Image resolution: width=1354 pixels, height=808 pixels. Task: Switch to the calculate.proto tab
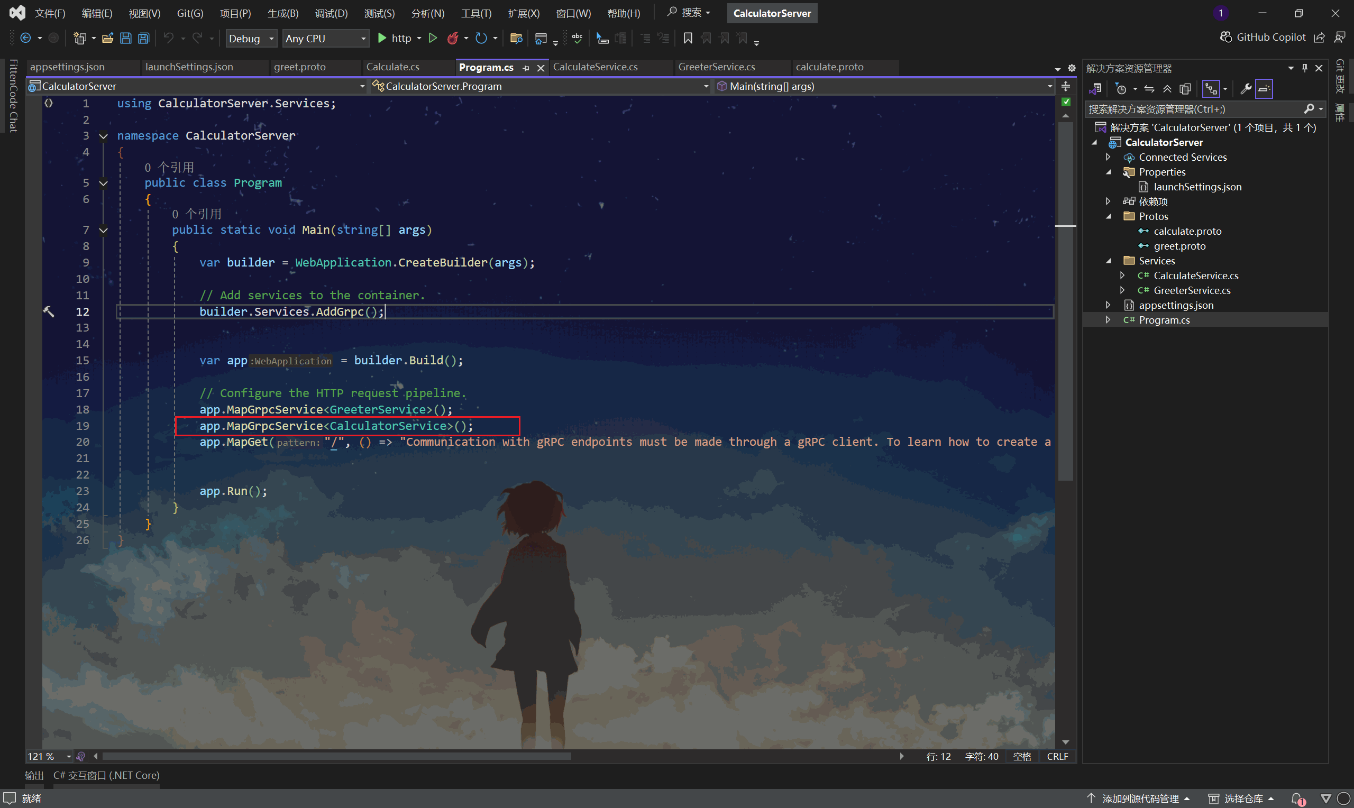click(829, 67)
